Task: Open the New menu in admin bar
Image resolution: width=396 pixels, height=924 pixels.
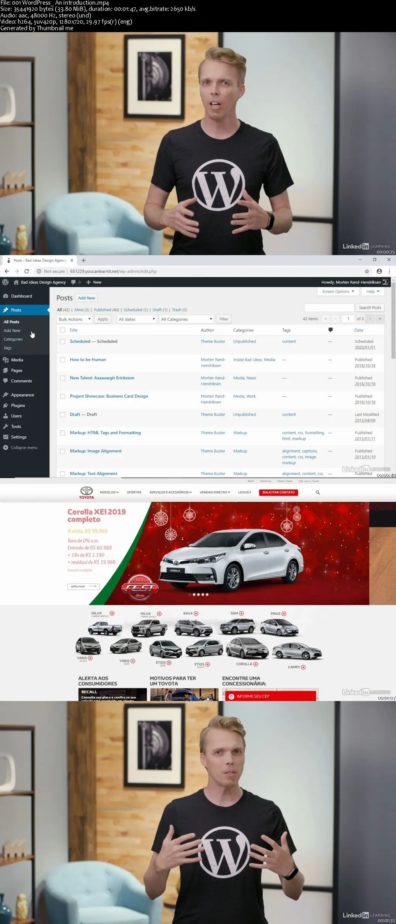Action: (x=94, y=282)
